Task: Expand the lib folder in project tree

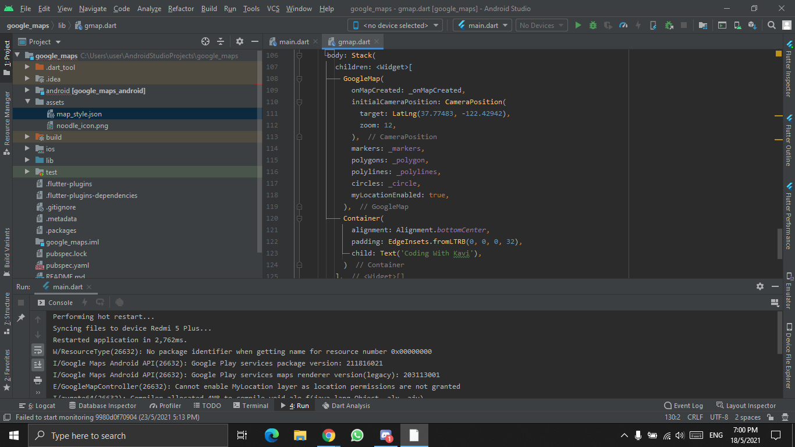Action: point(27,160)
